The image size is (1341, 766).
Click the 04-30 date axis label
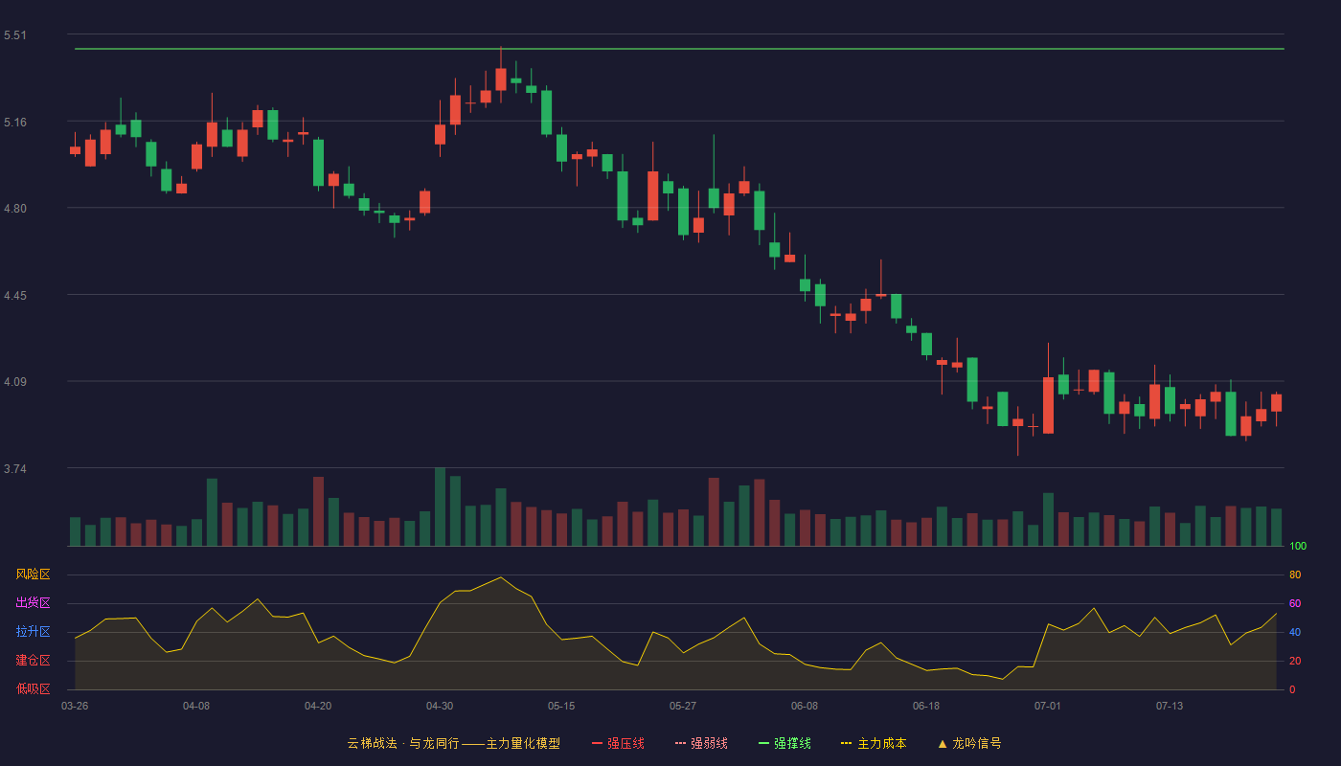click(440, 706)
